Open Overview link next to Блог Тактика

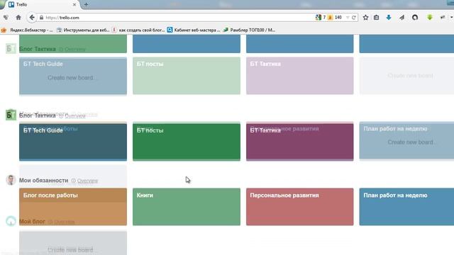(x=75, y=116)
